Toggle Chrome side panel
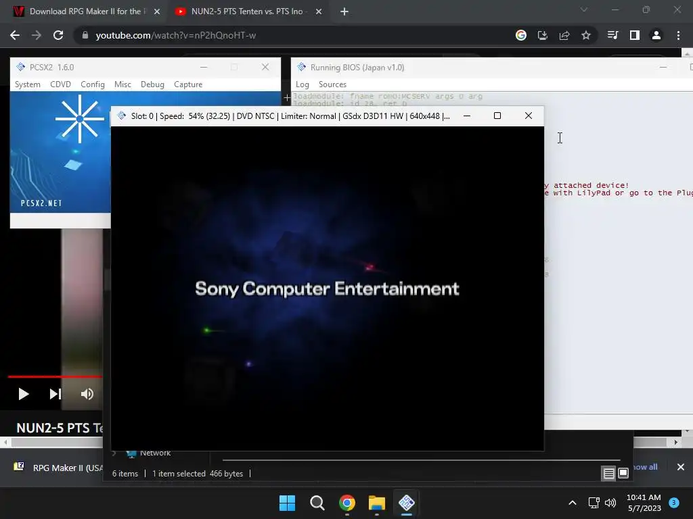This screenshot has width=693, height=519. coord(635,35)
